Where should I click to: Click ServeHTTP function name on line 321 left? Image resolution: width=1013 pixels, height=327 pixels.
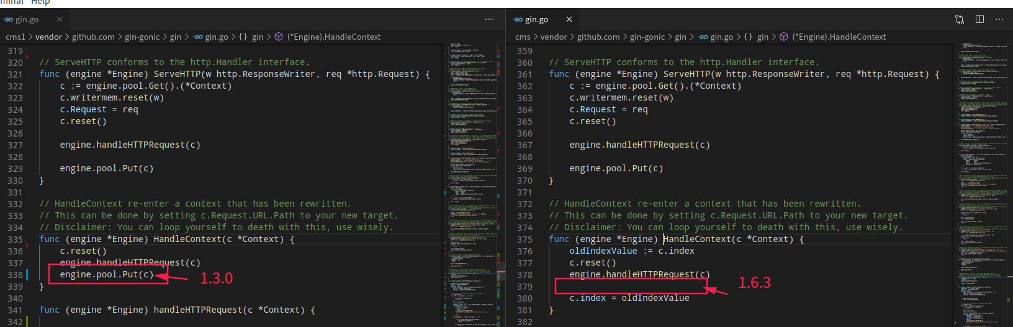(x=177, y=74)
